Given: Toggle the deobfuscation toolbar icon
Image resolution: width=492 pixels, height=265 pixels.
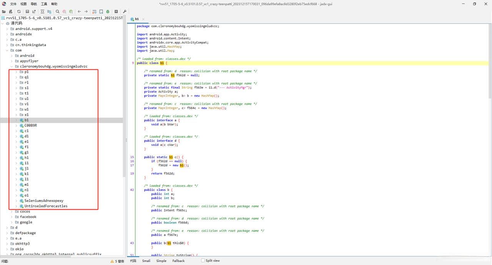Looking at the screenshot, I should 95,12.
